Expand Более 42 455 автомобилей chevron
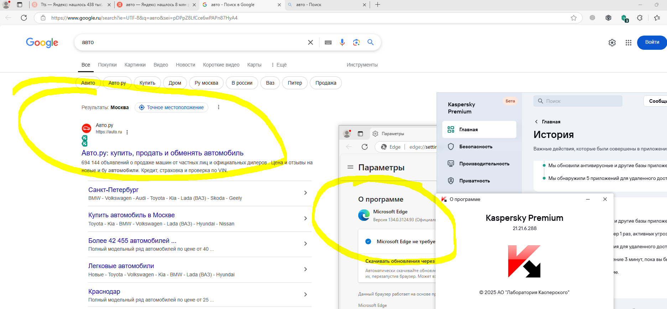The height and width of the screenshot is (309, 667). point(306,244)
